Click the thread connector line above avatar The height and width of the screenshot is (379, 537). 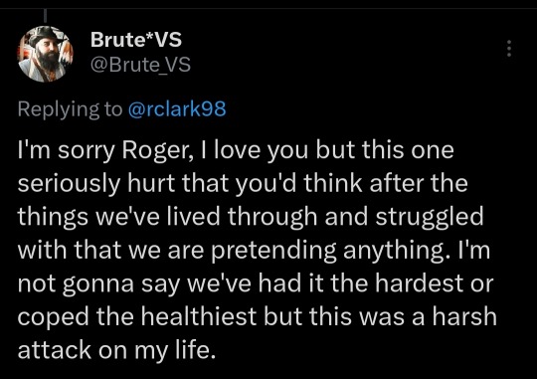tap(45, 17)
